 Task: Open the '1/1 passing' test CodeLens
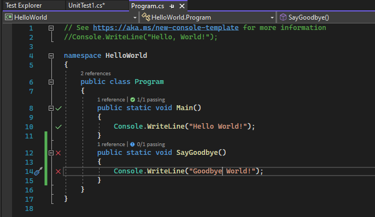point(151,100)
